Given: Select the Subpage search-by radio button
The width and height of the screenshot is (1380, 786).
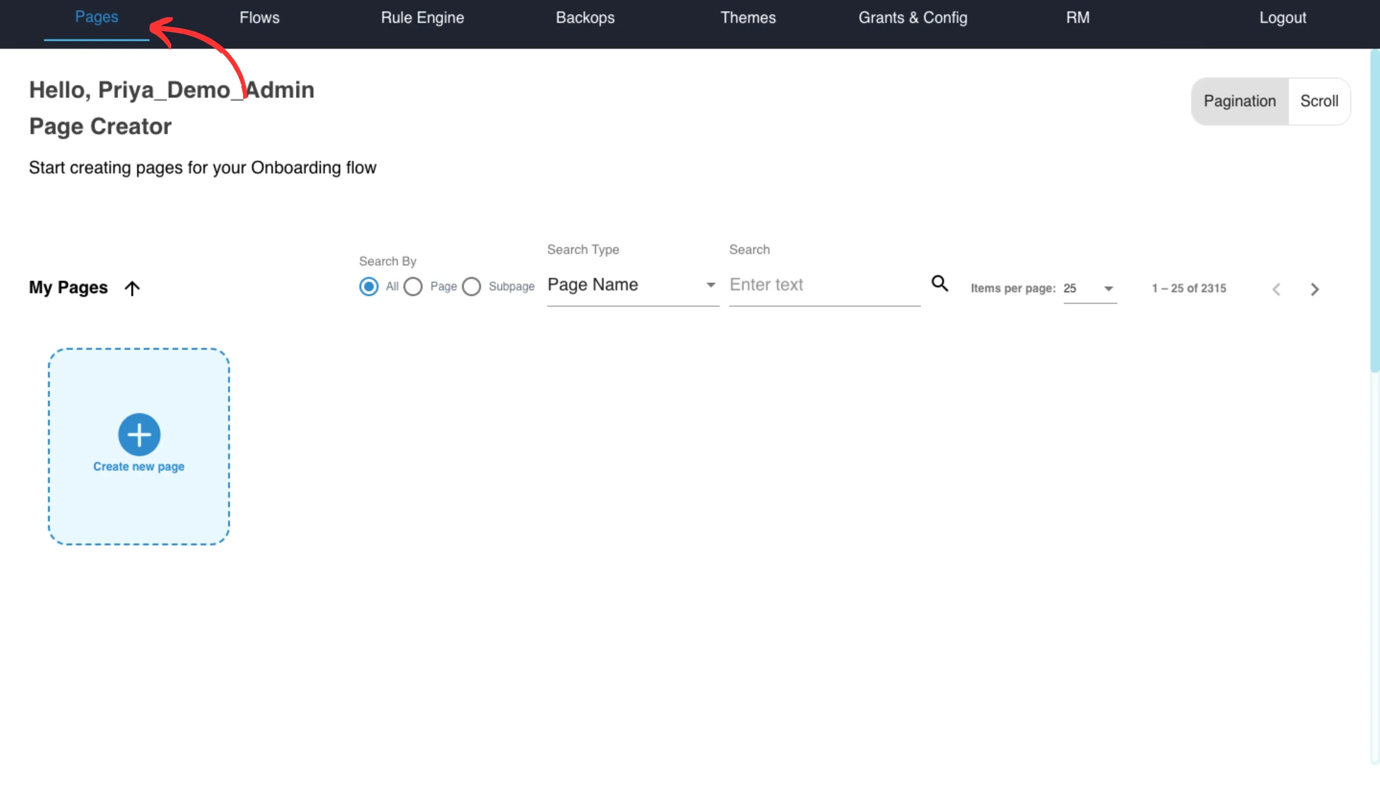Looking at the screenshot, I should click(471, 287).
